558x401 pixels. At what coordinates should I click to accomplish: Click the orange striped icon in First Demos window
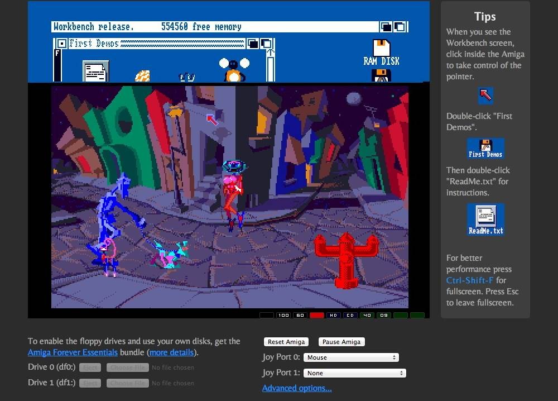pos(142,76)
